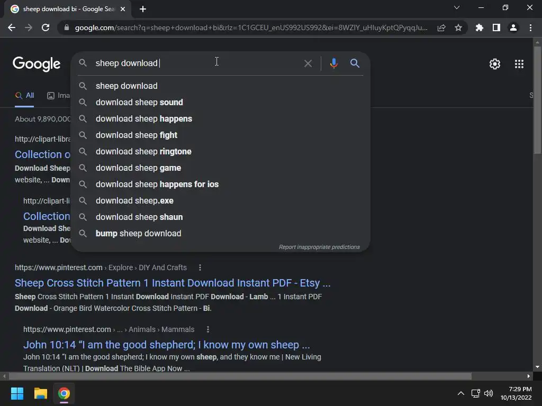542x406 pixels.
Task: Open first clipart-library Collection result
Action: [x=42, y=154]
